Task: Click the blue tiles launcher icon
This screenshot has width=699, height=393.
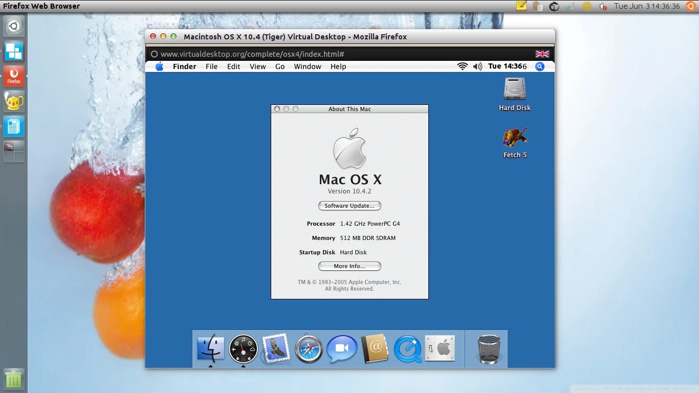Action: tap(14, 51)
